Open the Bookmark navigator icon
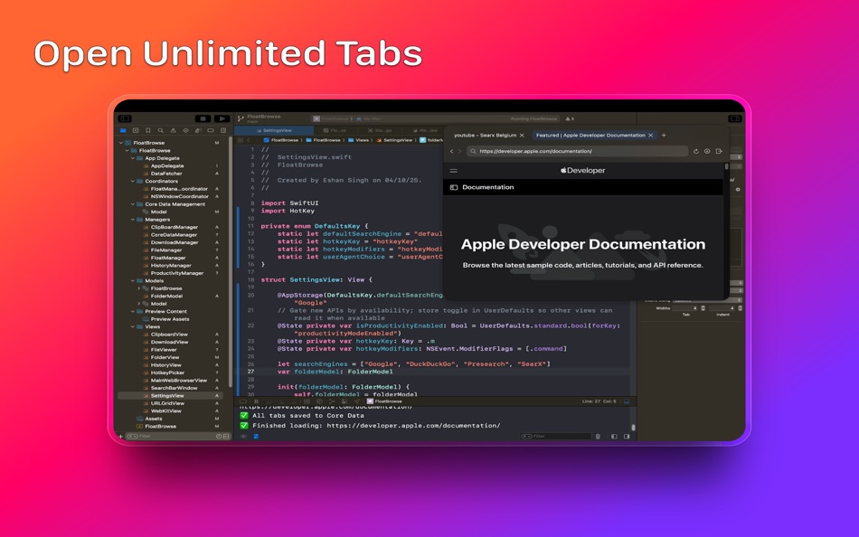 (148, 130)
